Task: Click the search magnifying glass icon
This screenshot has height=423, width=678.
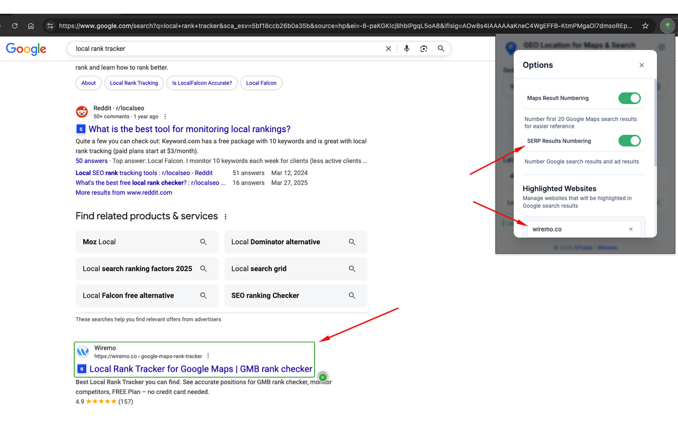Action: coord(441,48)
